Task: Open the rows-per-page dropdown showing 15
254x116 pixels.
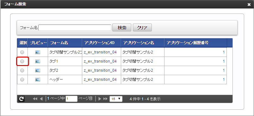Action: (x=116, y=99)
